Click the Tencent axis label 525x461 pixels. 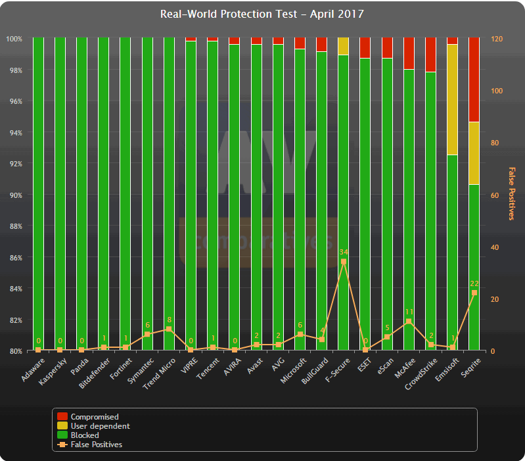tap(208, 369)
